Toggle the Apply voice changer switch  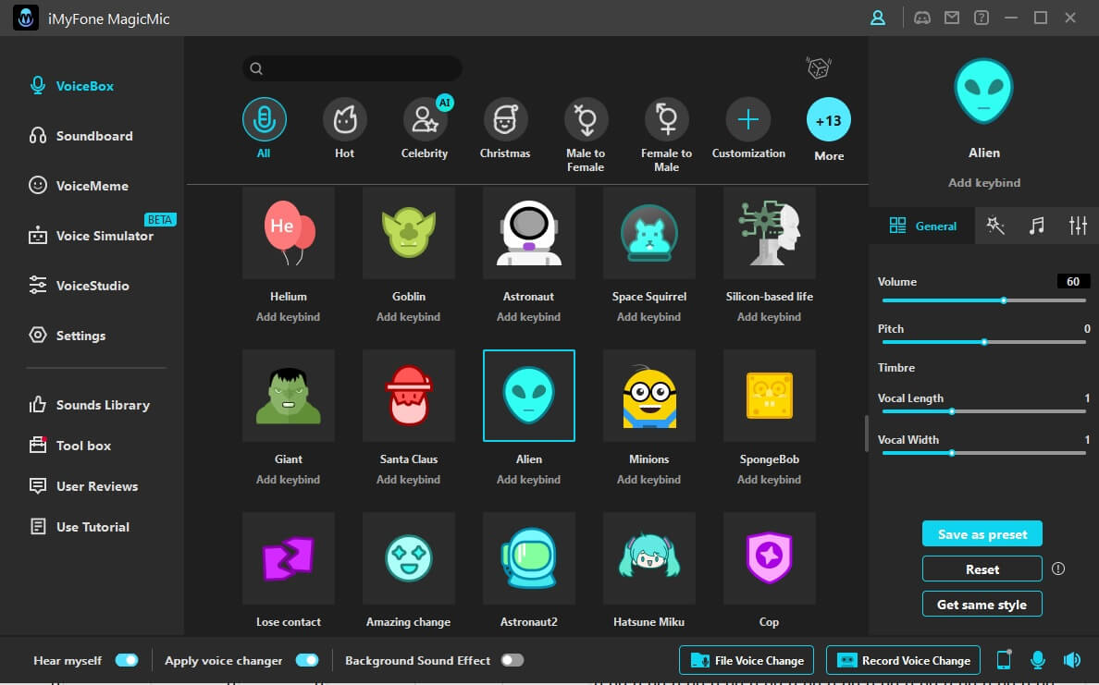pyautogui.click(x=307, y=660)
